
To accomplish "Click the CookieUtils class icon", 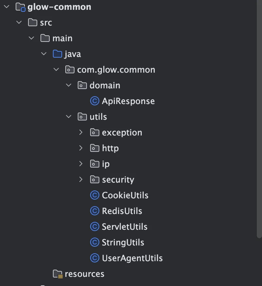I will [94, 195].
